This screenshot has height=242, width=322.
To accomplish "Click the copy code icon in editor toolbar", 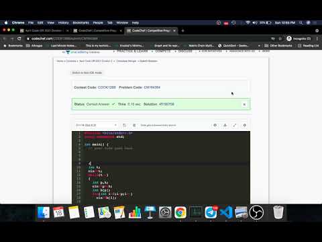I will (124, 125).
